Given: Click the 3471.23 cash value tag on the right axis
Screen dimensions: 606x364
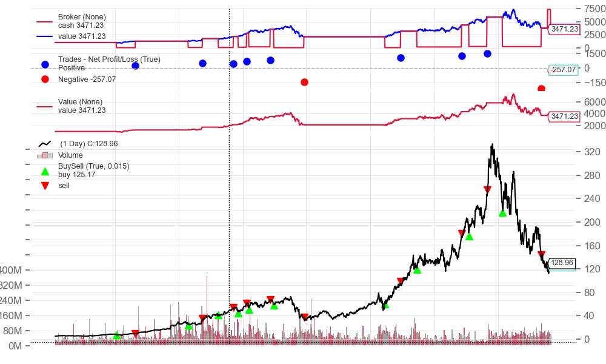Looking at the screenshot, I should point(564,28).
